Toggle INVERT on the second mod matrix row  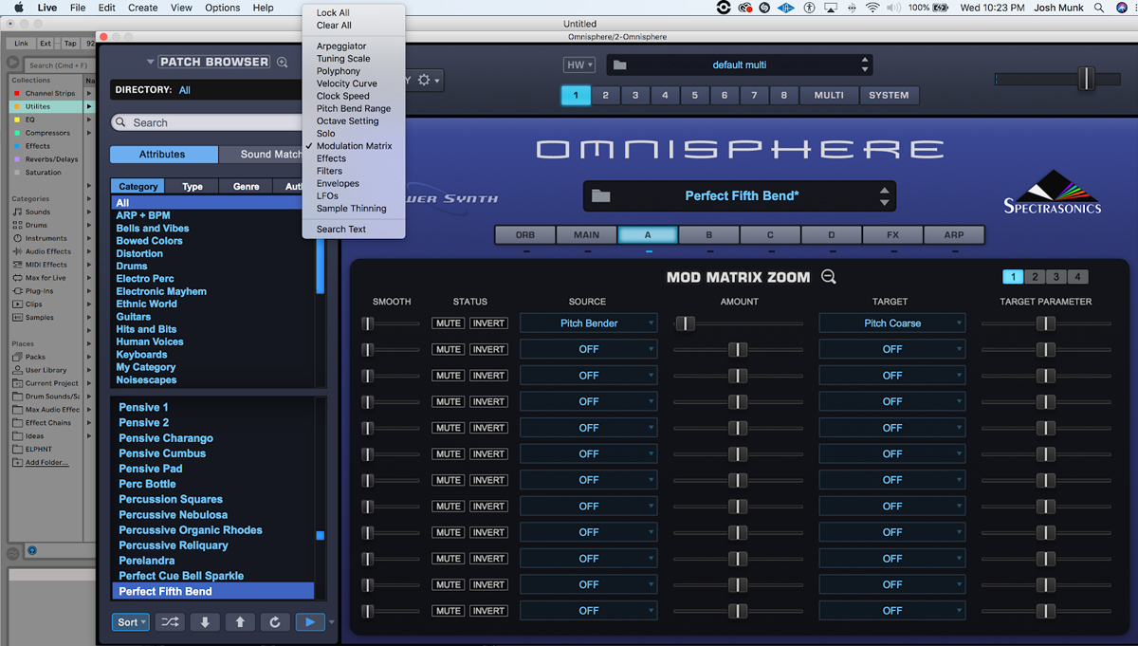pyautogui.click(x=488, y=349)
